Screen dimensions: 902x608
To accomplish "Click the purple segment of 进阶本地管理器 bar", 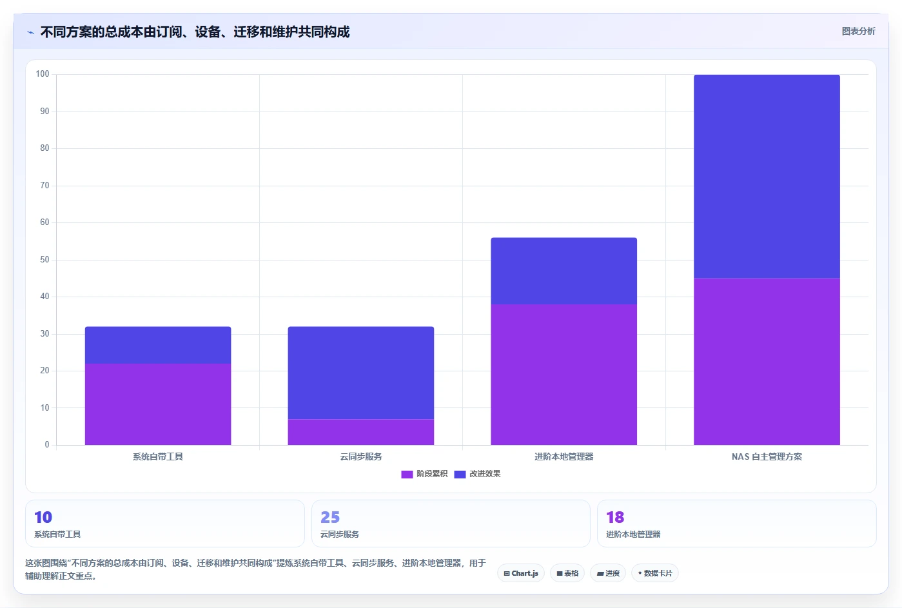I will (564, 375).
